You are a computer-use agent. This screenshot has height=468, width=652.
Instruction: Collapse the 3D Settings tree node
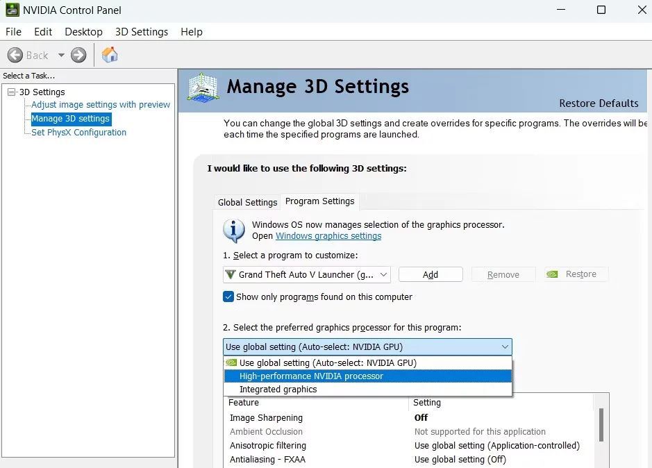[11, 92]
